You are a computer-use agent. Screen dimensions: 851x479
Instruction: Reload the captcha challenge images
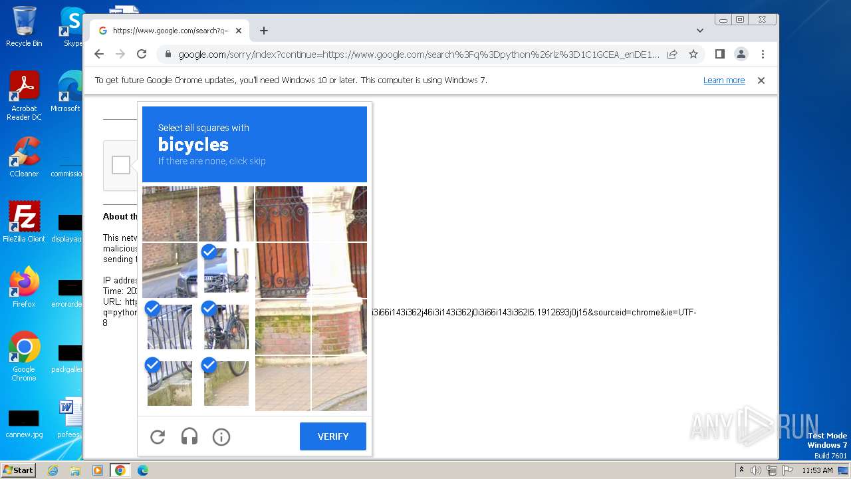coord(158,436)
